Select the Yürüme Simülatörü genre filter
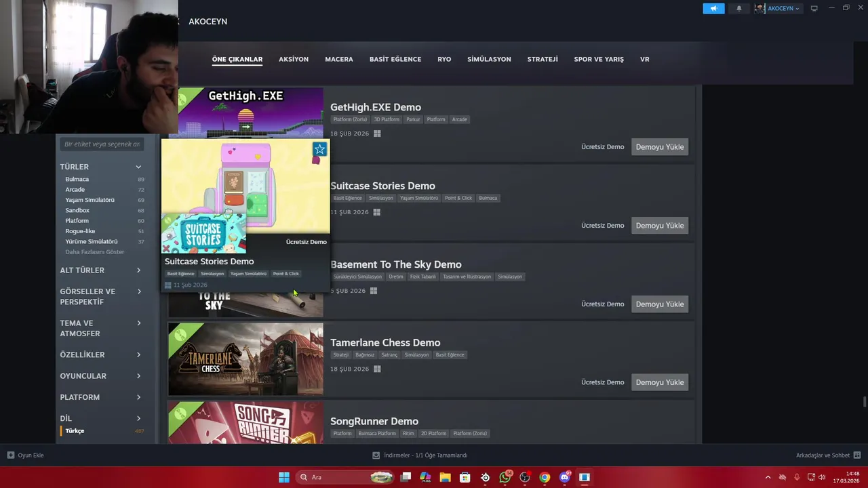Viewport: 868px width, 488px height. (91, 242)
